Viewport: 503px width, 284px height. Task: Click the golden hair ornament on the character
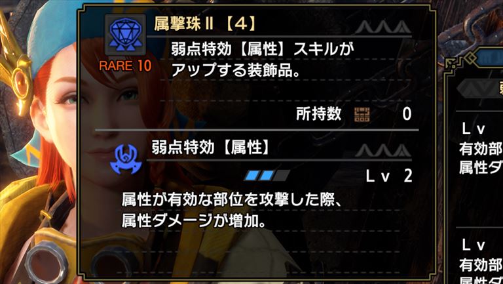point(16,74)
